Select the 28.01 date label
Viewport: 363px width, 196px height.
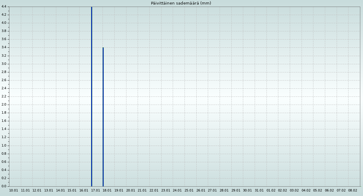click(224, 191)
